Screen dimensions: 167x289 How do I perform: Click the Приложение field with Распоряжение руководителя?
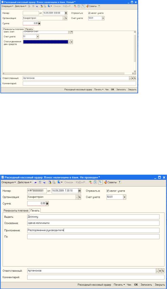(x=93, y=230)
